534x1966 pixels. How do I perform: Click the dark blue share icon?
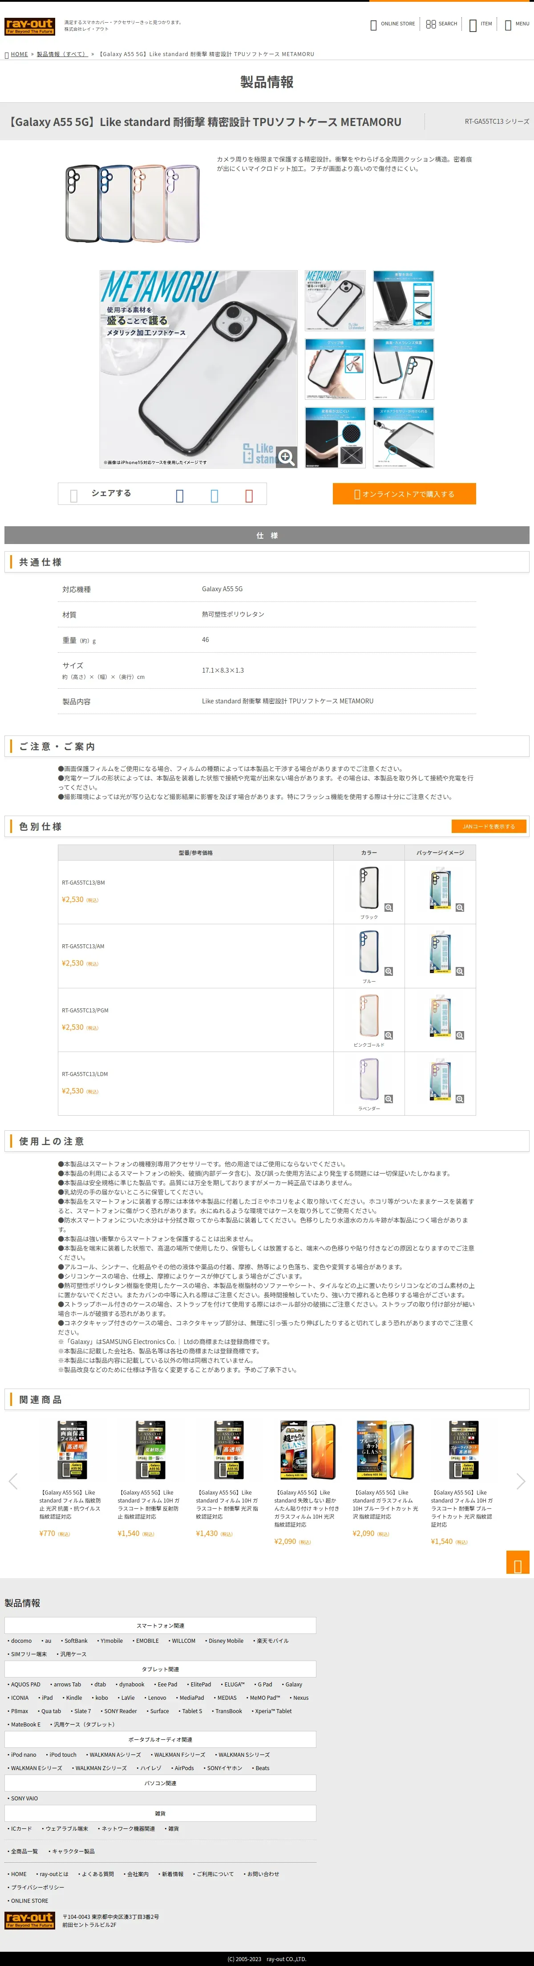click(x=180, y=496)
